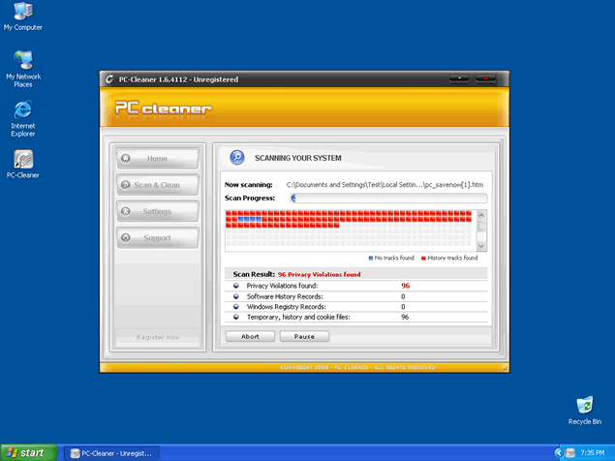Go to the Home section

pyautogui.click(x=157, y=158)
